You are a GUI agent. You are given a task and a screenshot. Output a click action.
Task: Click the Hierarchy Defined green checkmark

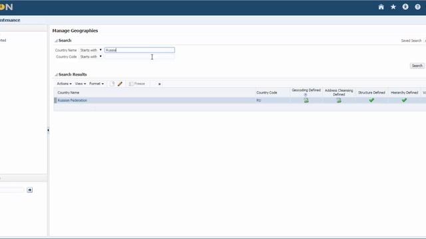tap(404, 100)
